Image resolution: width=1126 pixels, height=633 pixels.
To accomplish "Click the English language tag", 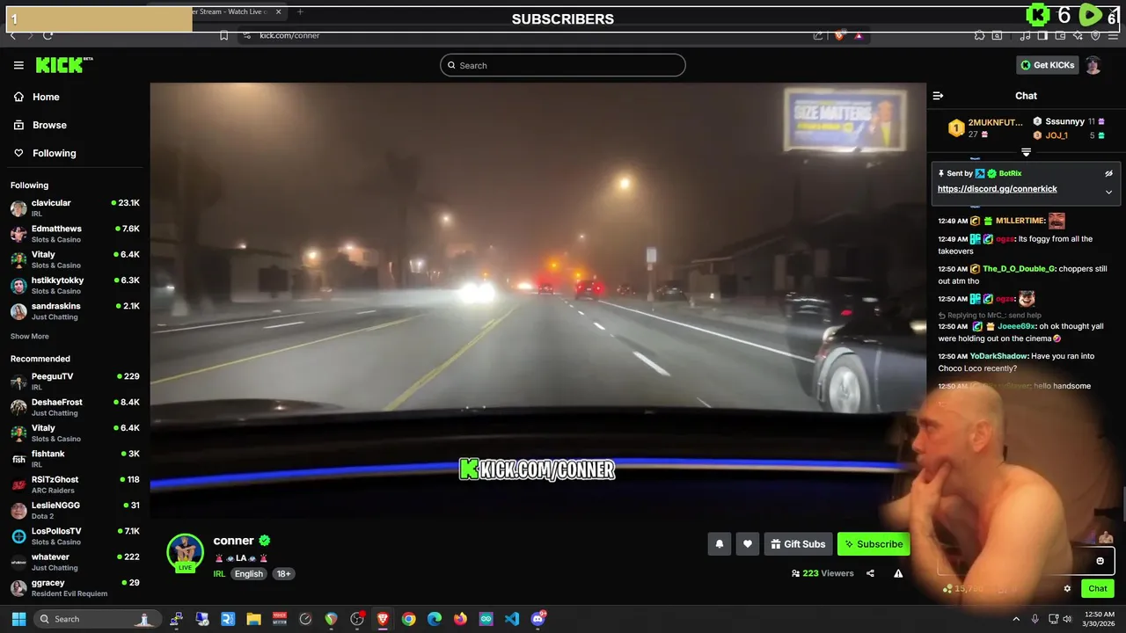I will [249, 574].
